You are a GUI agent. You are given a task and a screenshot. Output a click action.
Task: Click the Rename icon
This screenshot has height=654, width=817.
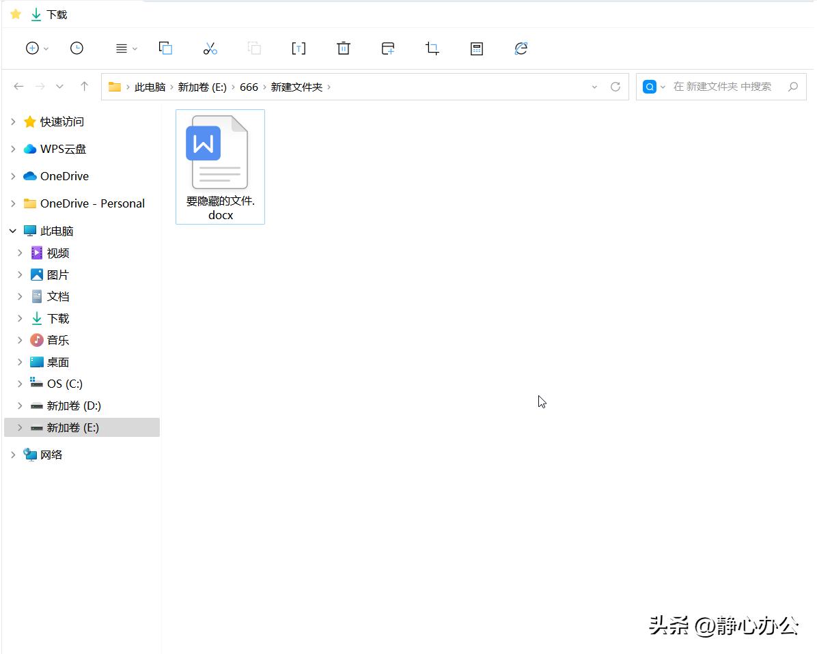tap(299, 48)
